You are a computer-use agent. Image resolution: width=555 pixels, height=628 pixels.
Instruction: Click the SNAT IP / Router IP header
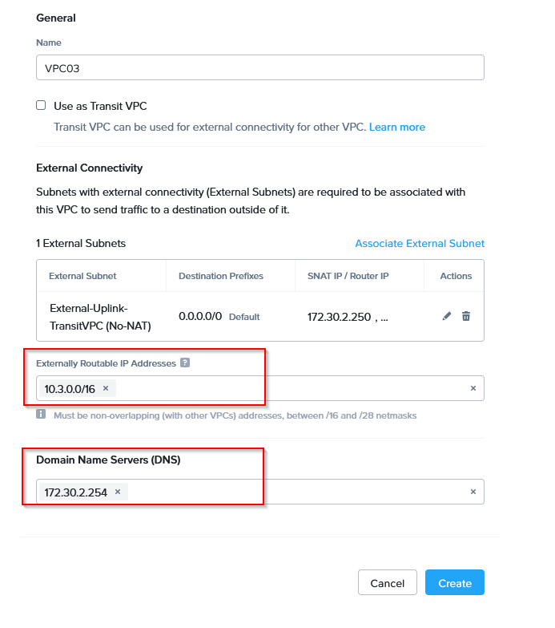(x=348, y=276)
